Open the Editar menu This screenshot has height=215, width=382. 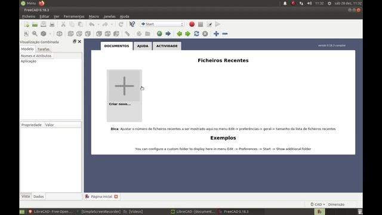click(x=44, y=16)
